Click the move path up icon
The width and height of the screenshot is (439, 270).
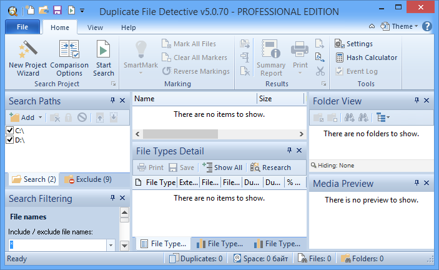(x=100, y=117)
